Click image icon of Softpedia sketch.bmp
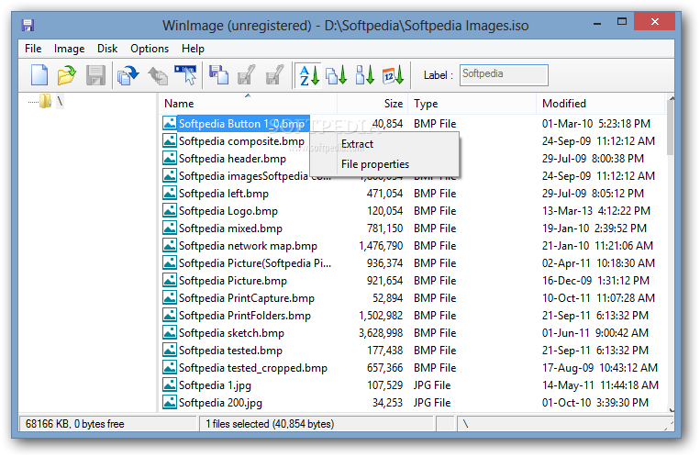The width and height of the screenshot is (700, 457). pos(169,332)
